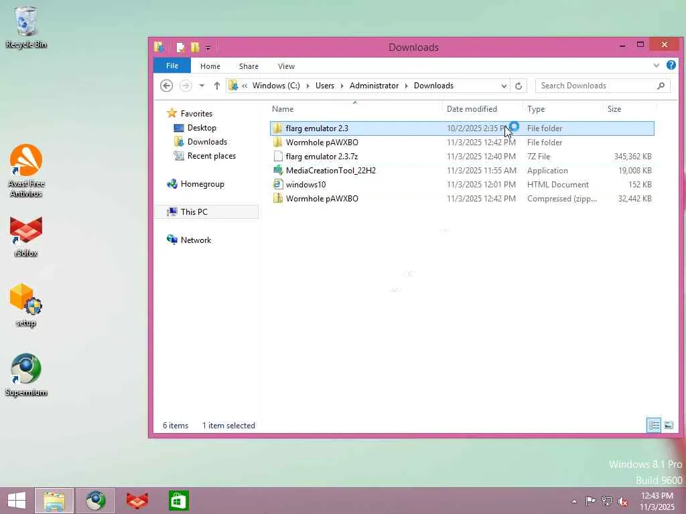Screen dimensions: 686x514
Task: Select the windows10 HTML document
Action: pyautogui.click(x=462, y=185)
